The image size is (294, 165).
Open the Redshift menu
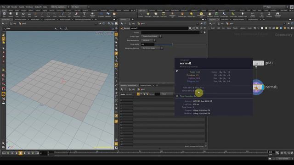click(x=38, y=7)
